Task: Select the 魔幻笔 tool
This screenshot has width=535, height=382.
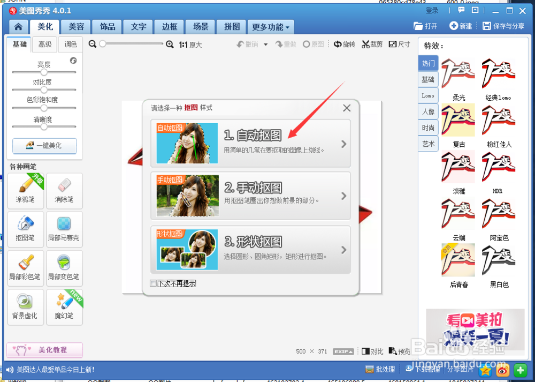Action: click(64, 307)
